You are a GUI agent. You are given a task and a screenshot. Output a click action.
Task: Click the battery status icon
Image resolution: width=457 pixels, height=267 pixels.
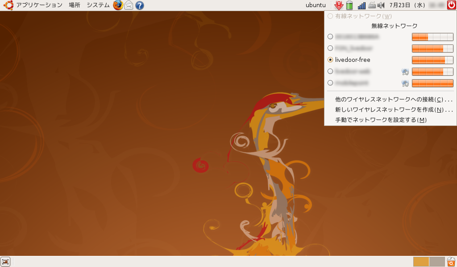pos(349,5)
